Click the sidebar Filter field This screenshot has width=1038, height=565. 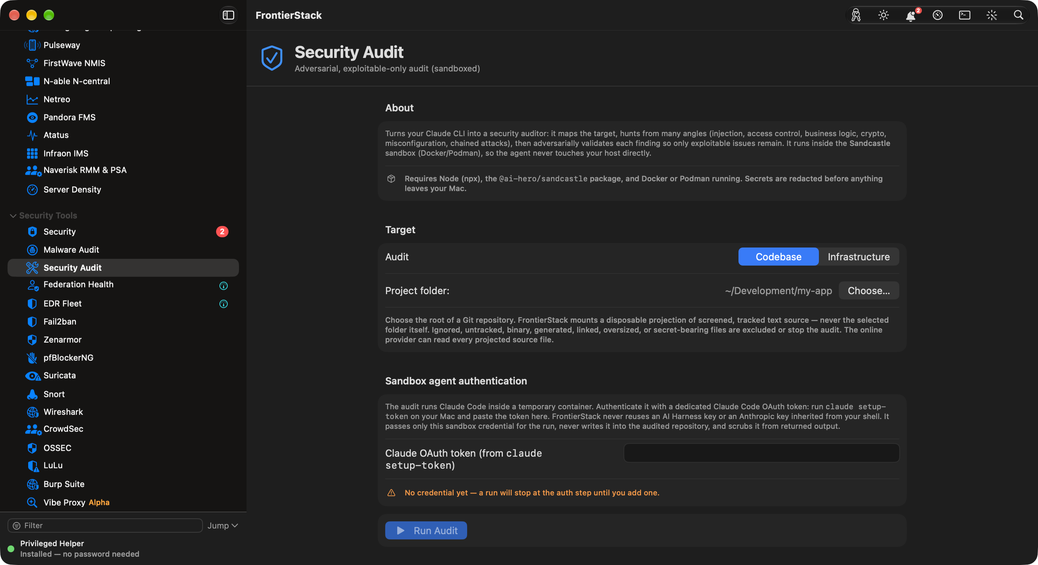[105, 526]
